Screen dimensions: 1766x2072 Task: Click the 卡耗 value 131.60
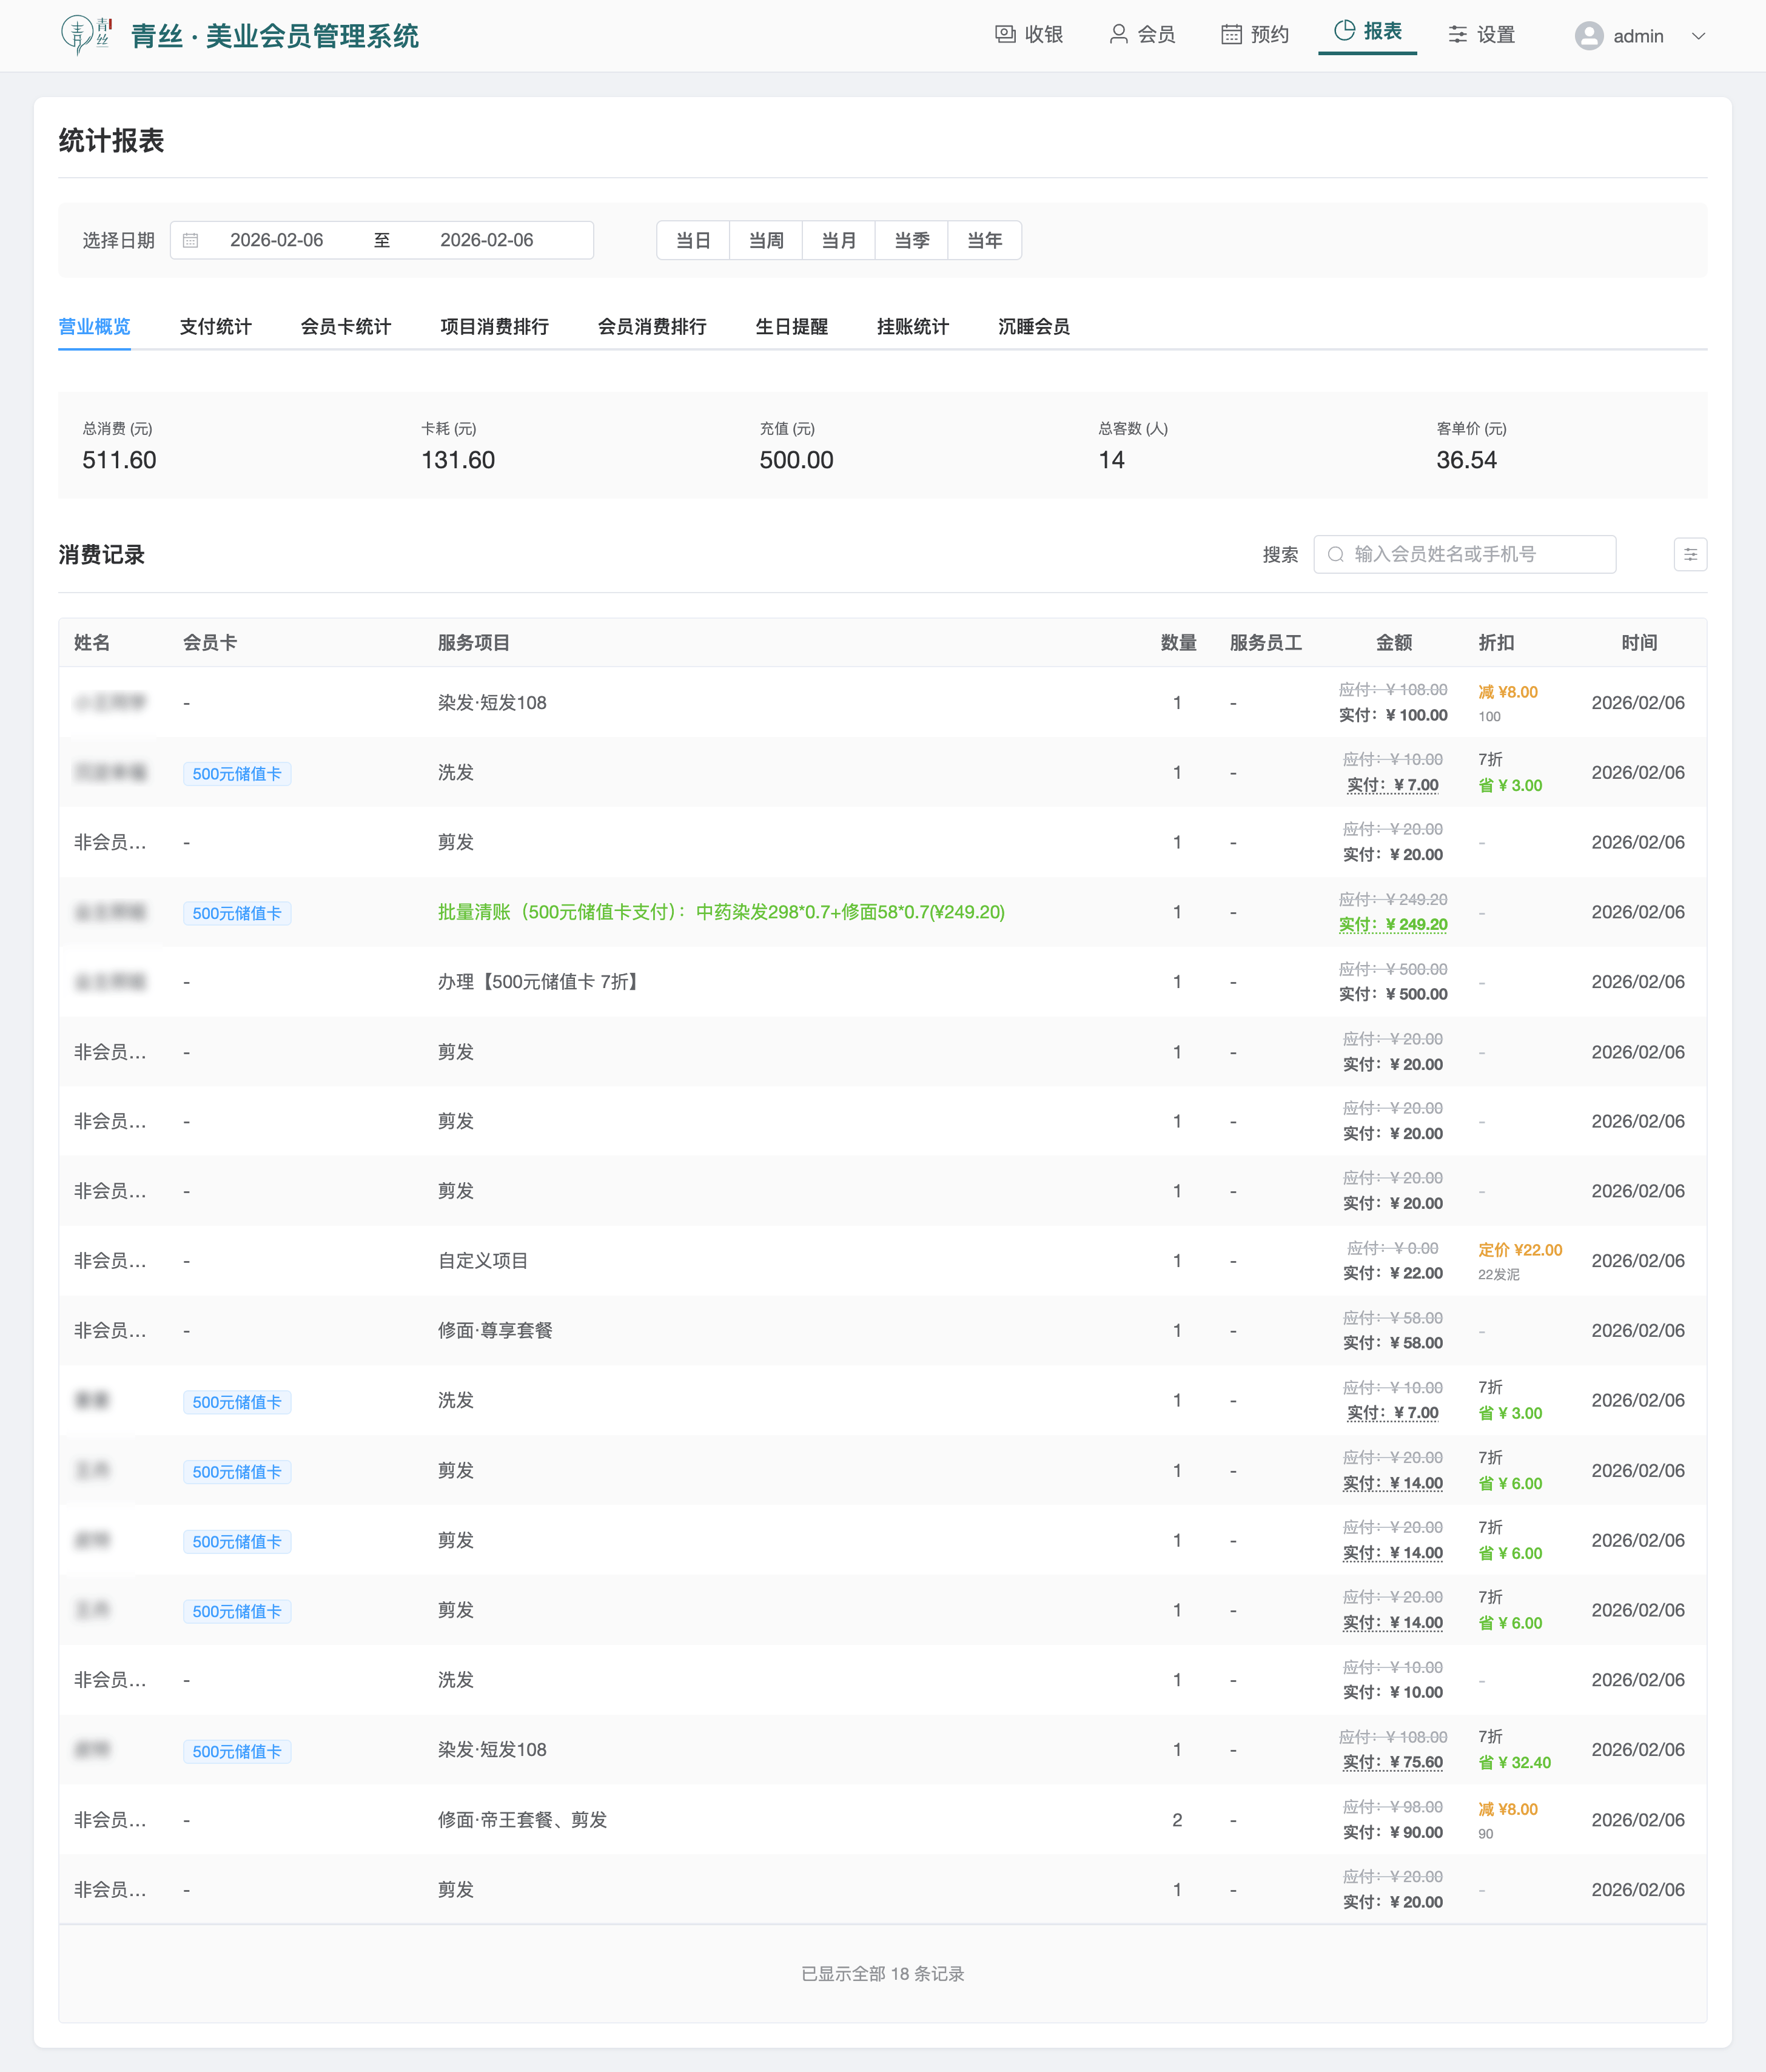pos(458,460)
